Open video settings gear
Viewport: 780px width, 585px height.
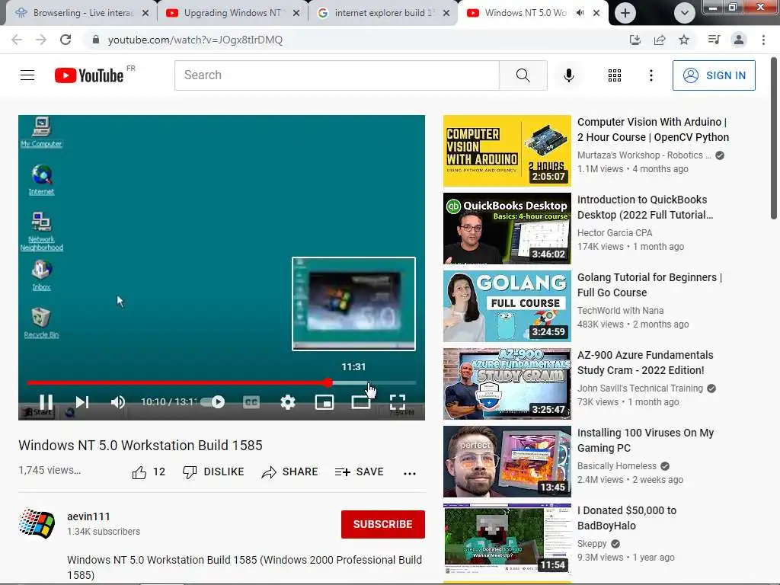click(288, 402)
